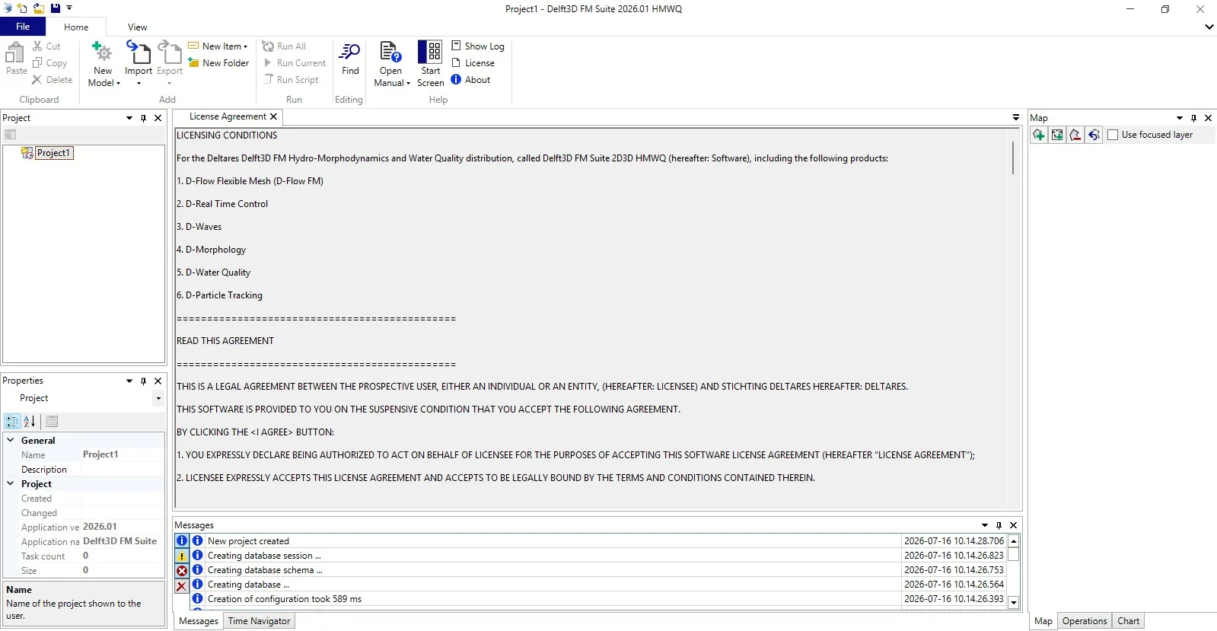The width and height of the screenshot is (1217, 631).
Task: Toggle info messages filter in Messages panel
Action: 182,541
